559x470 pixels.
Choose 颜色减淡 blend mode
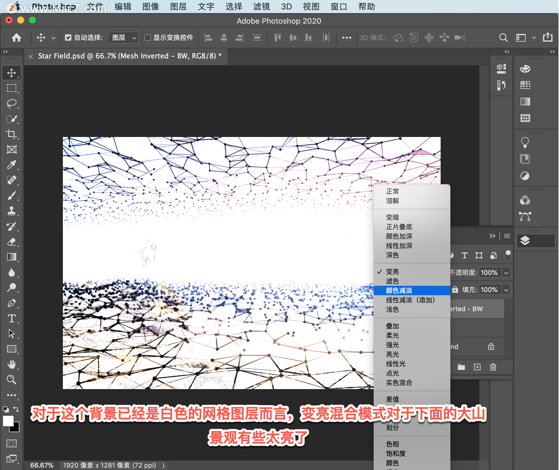pyautogui.click(x=399, y=291)
